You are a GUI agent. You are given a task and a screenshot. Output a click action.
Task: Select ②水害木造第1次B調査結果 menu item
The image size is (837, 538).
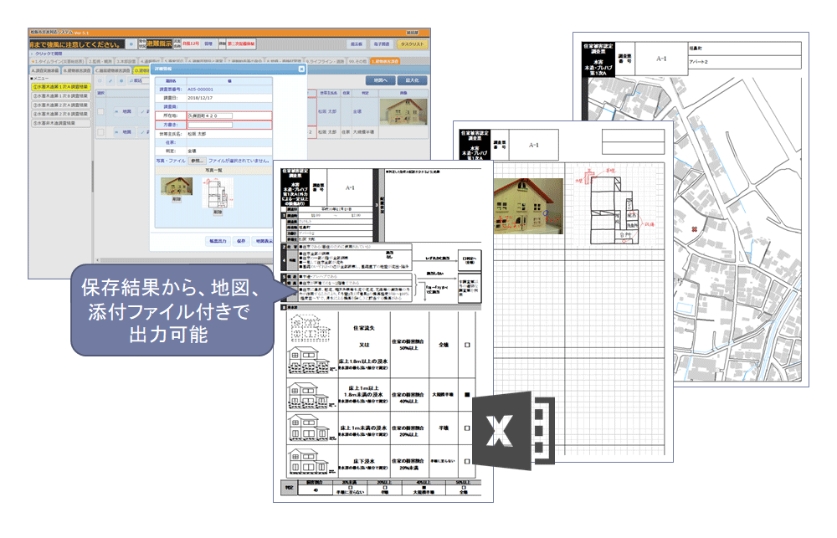60,96
